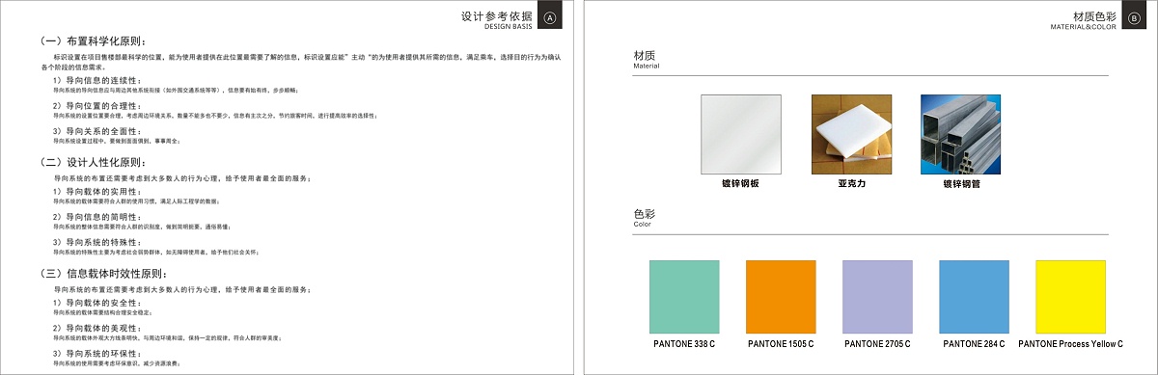Viewport: 1158px width, 375px height.
Task: Select the PANTONE 1505 C orange swatch
Action: pos(782,296)
